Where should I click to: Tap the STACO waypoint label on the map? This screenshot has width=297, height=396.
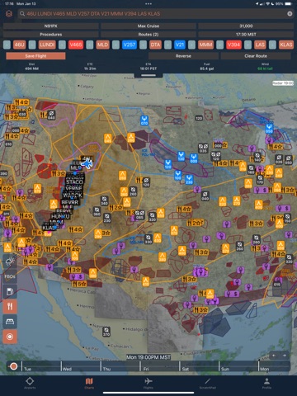point(74,181)
